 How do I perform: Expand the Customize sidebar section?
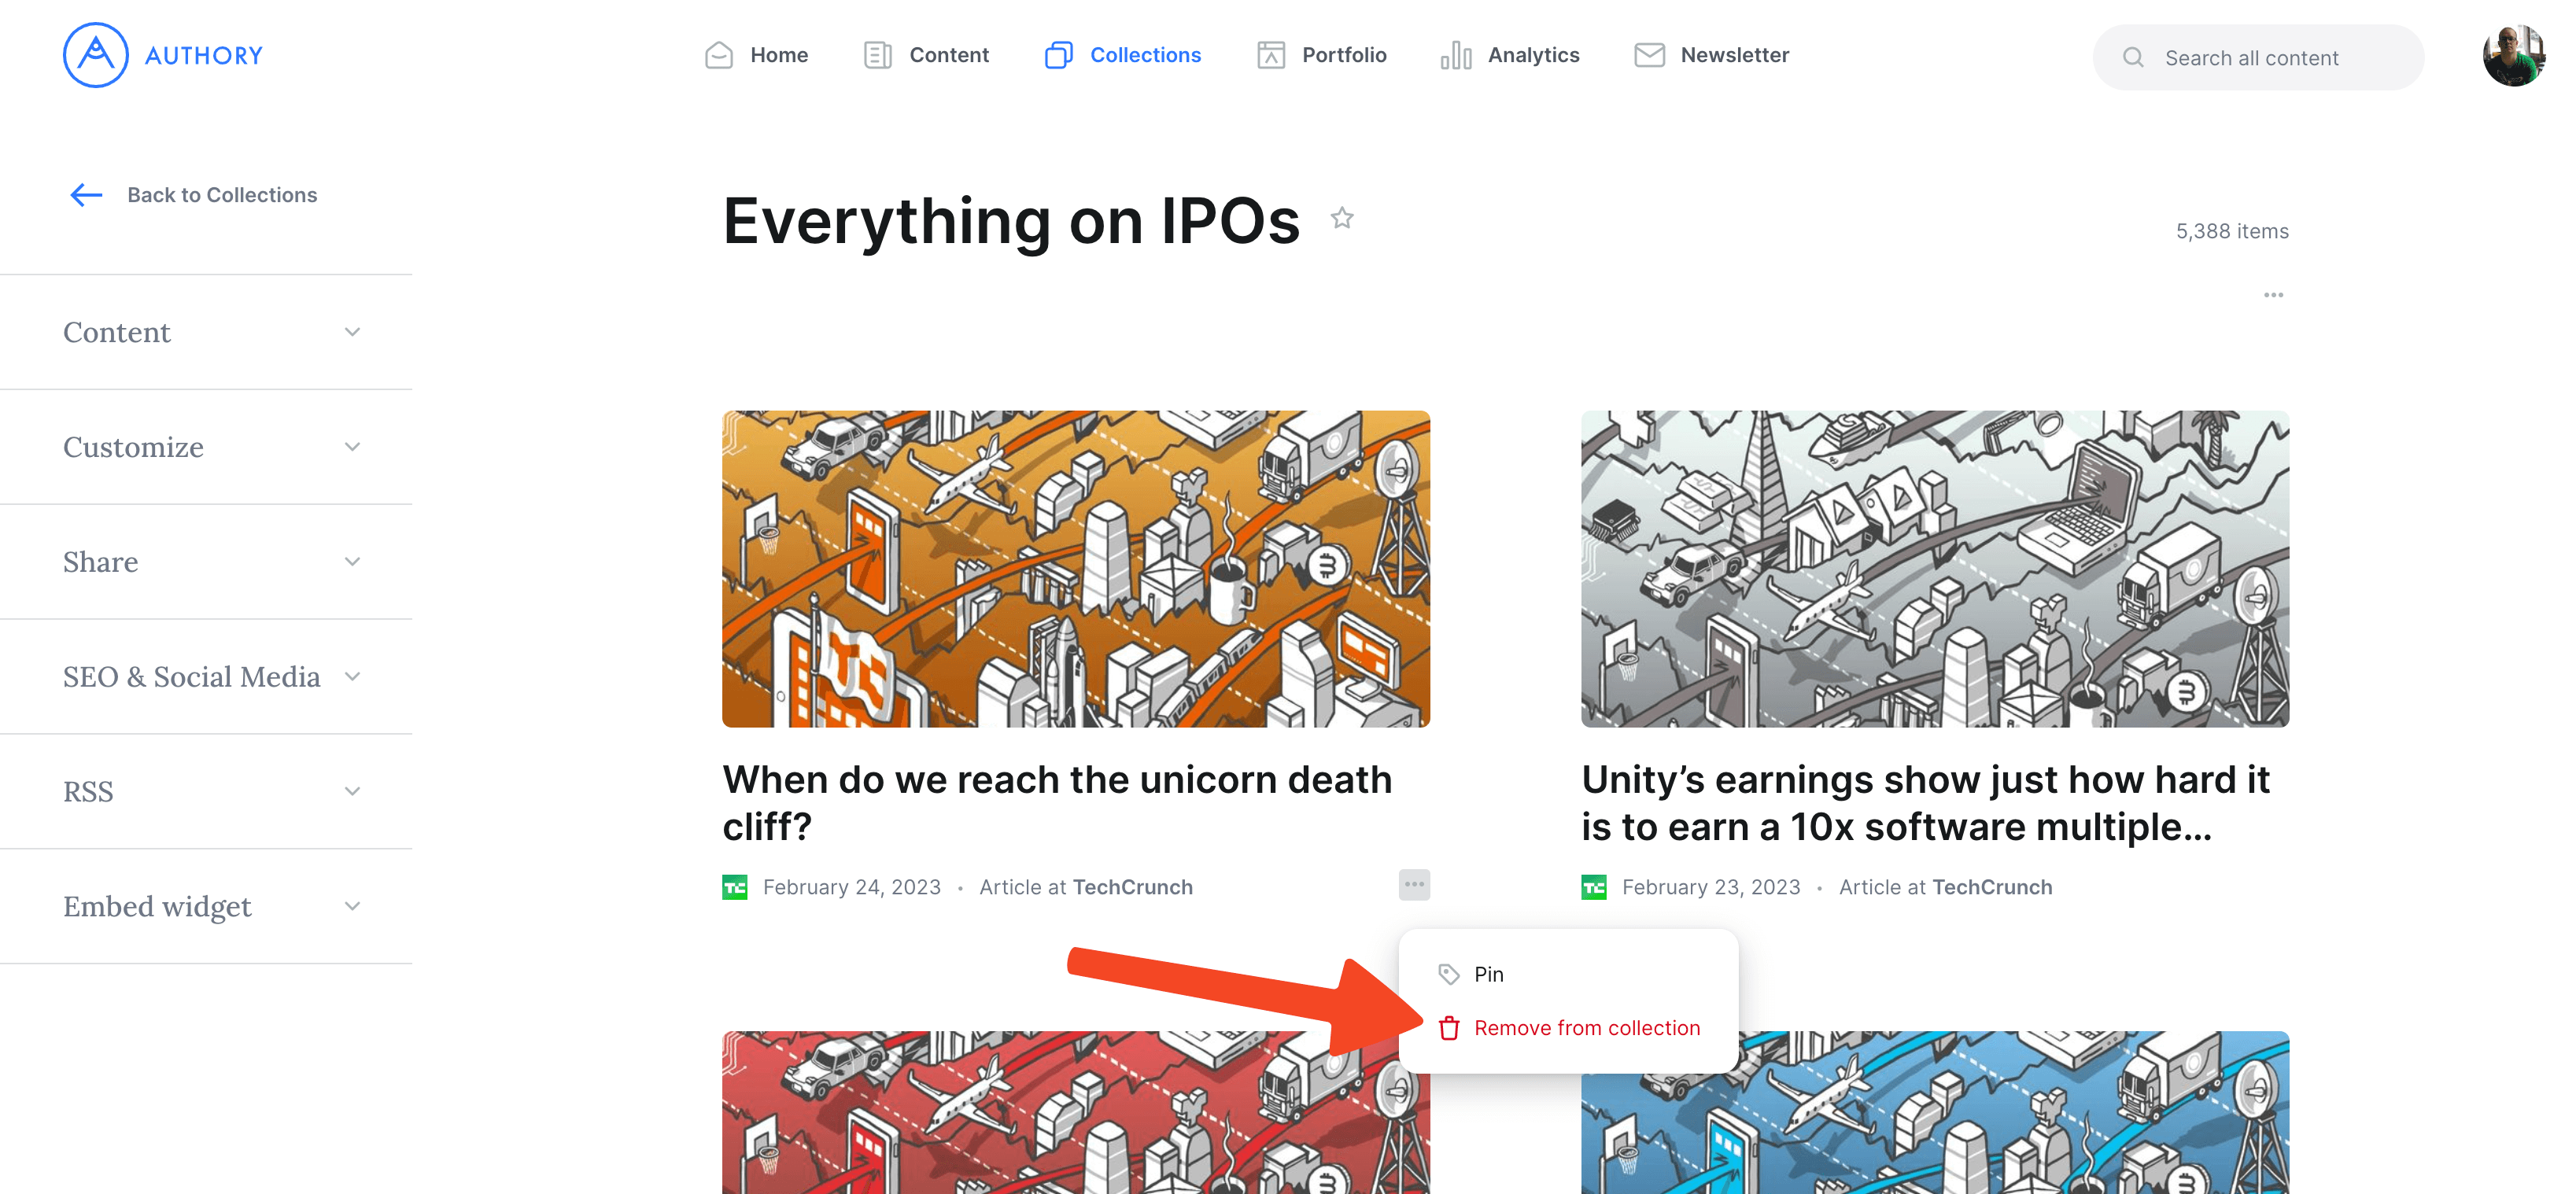pos(206,447)
